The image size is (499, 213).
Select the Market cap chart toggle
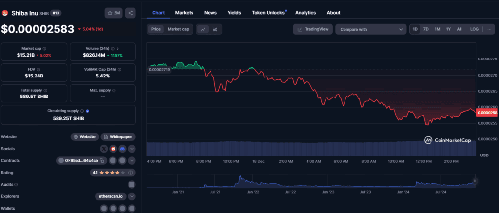pyautogui.click(x=178, y=29)
